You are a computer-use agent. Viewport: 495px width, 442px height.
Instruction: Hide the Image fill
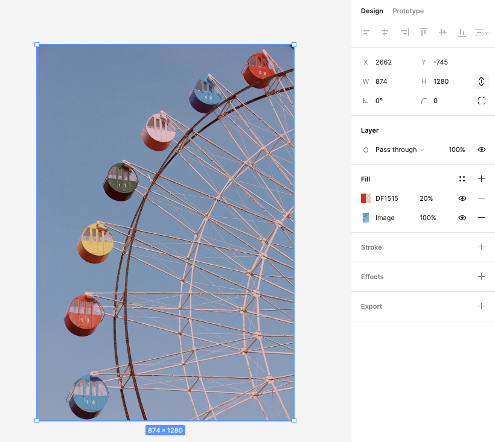tap(462, 218)
